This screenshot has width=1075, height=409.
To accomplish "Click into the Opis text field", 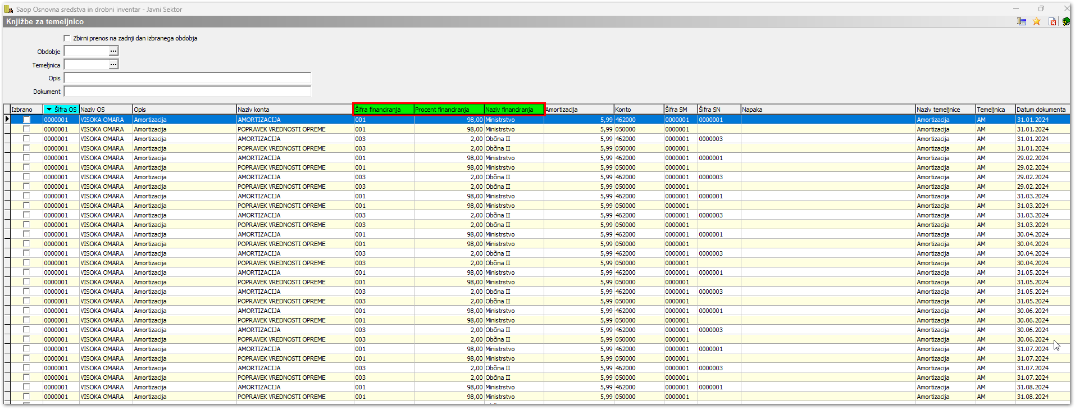I will (187, 78).
